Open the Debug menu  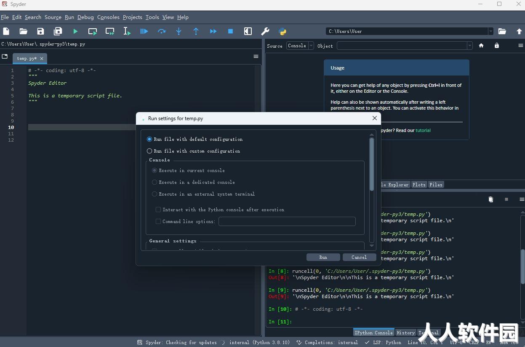[85, 17]
